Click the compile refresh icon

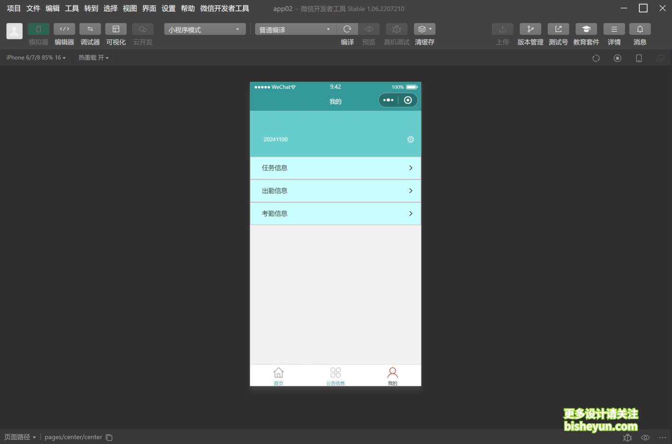pos(348,29)
